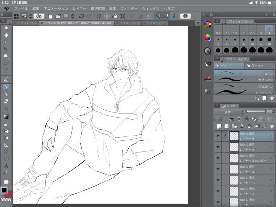Select the magnifier zoom tool

tap(6, 28)
